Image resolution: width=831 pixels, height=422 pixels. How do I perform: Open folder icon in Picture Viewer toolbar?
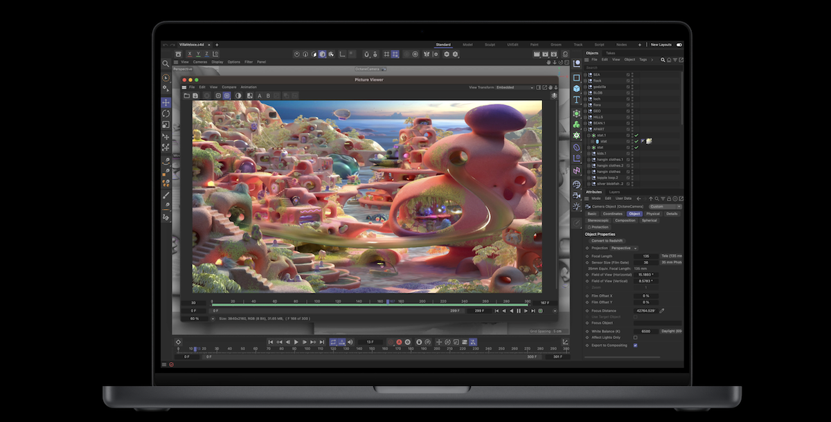pyautogui.click(x=186, y=95)
